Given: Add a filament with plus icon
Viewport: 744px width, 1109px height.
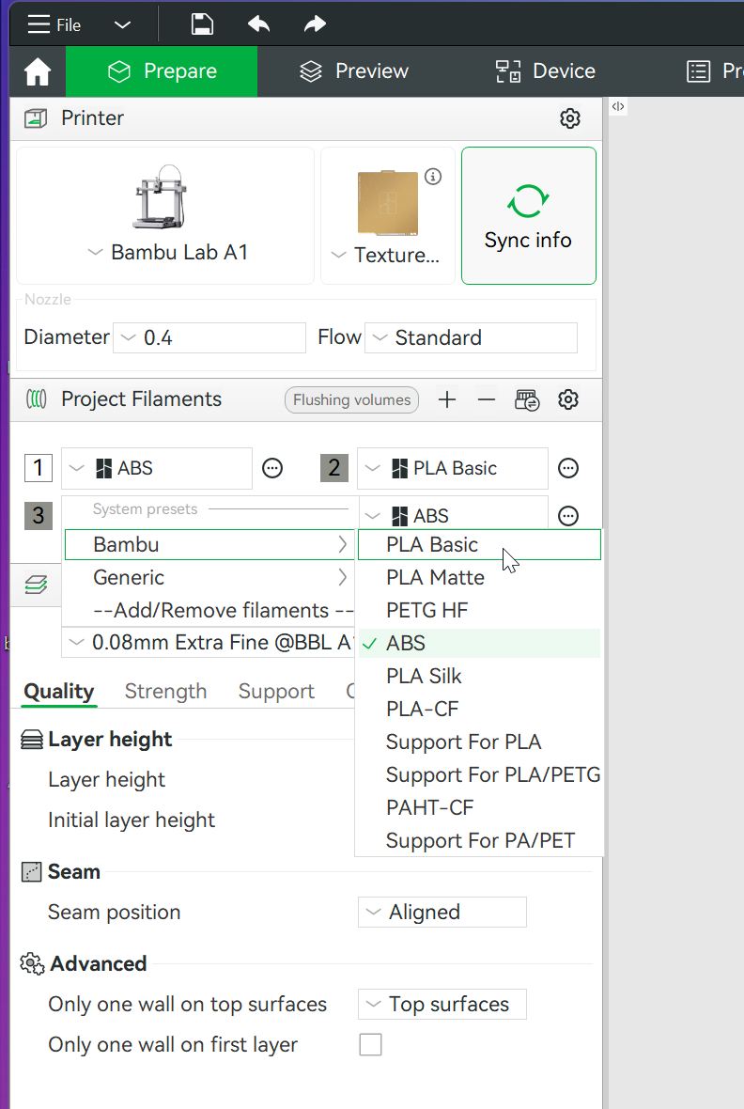Looking at the screenshot, I should click(447, 399).
